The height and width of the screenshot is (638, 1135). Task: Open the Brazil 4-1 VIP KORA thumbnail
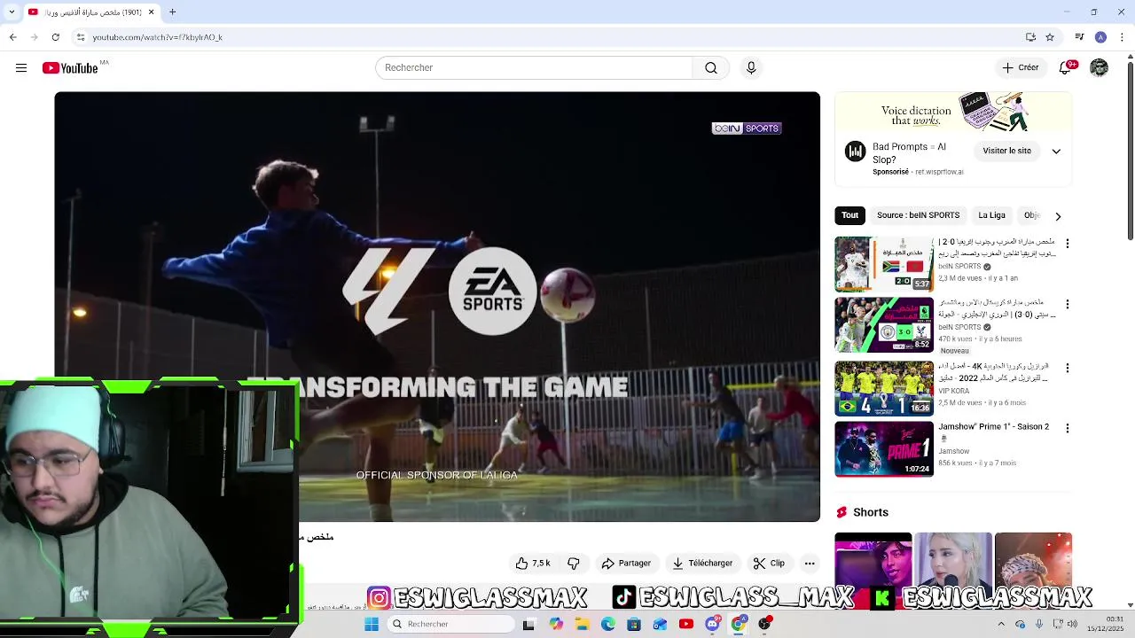[884, 388]
